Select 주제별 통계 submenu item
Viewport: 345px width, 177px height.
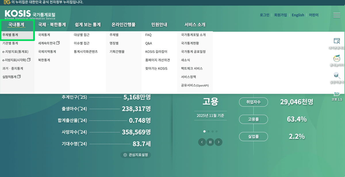pyautogui.click(x=10, y=35)
